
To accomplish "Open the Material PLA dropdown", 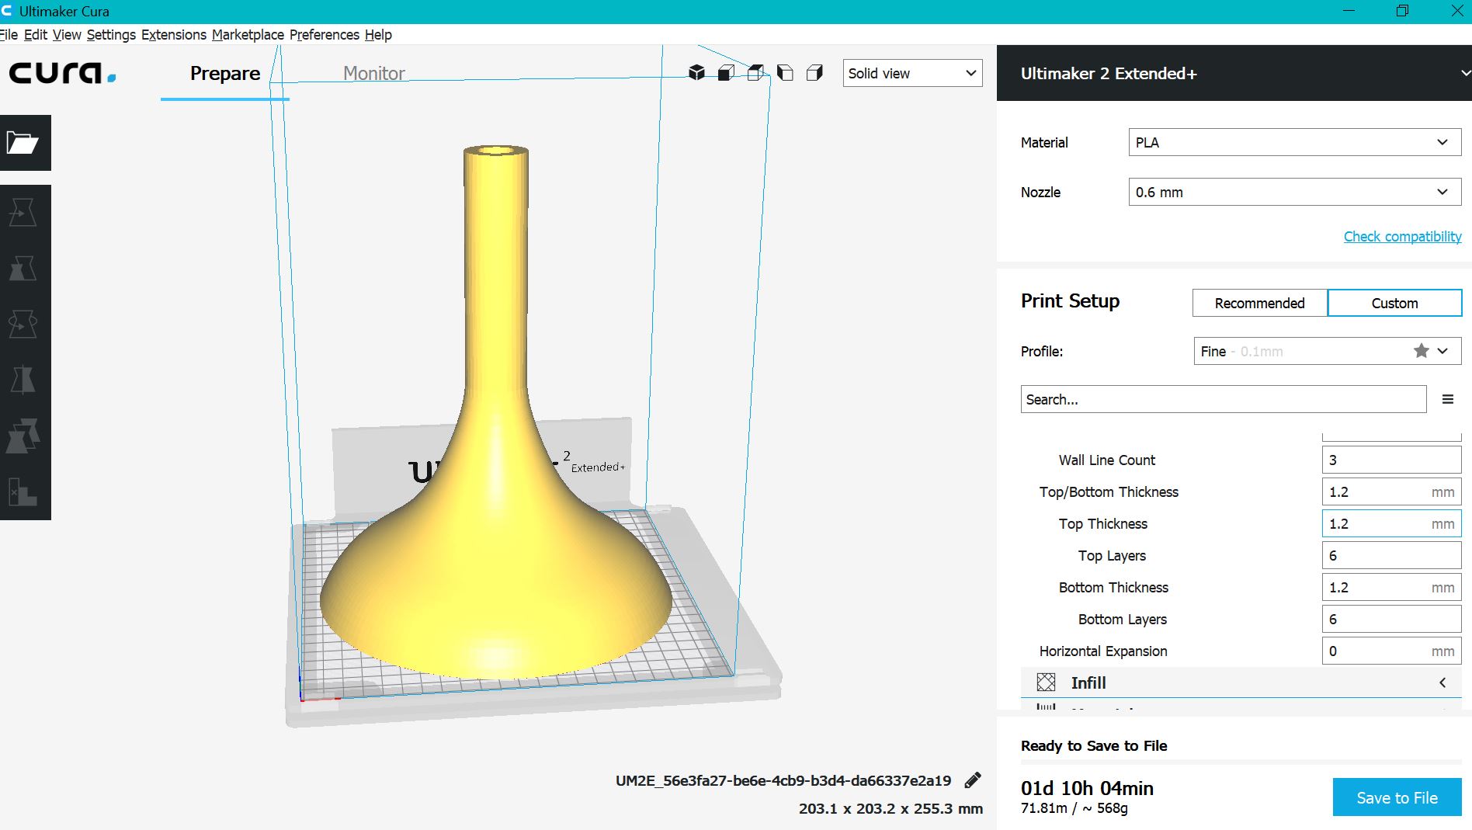I will click(x=1294, y=143).
